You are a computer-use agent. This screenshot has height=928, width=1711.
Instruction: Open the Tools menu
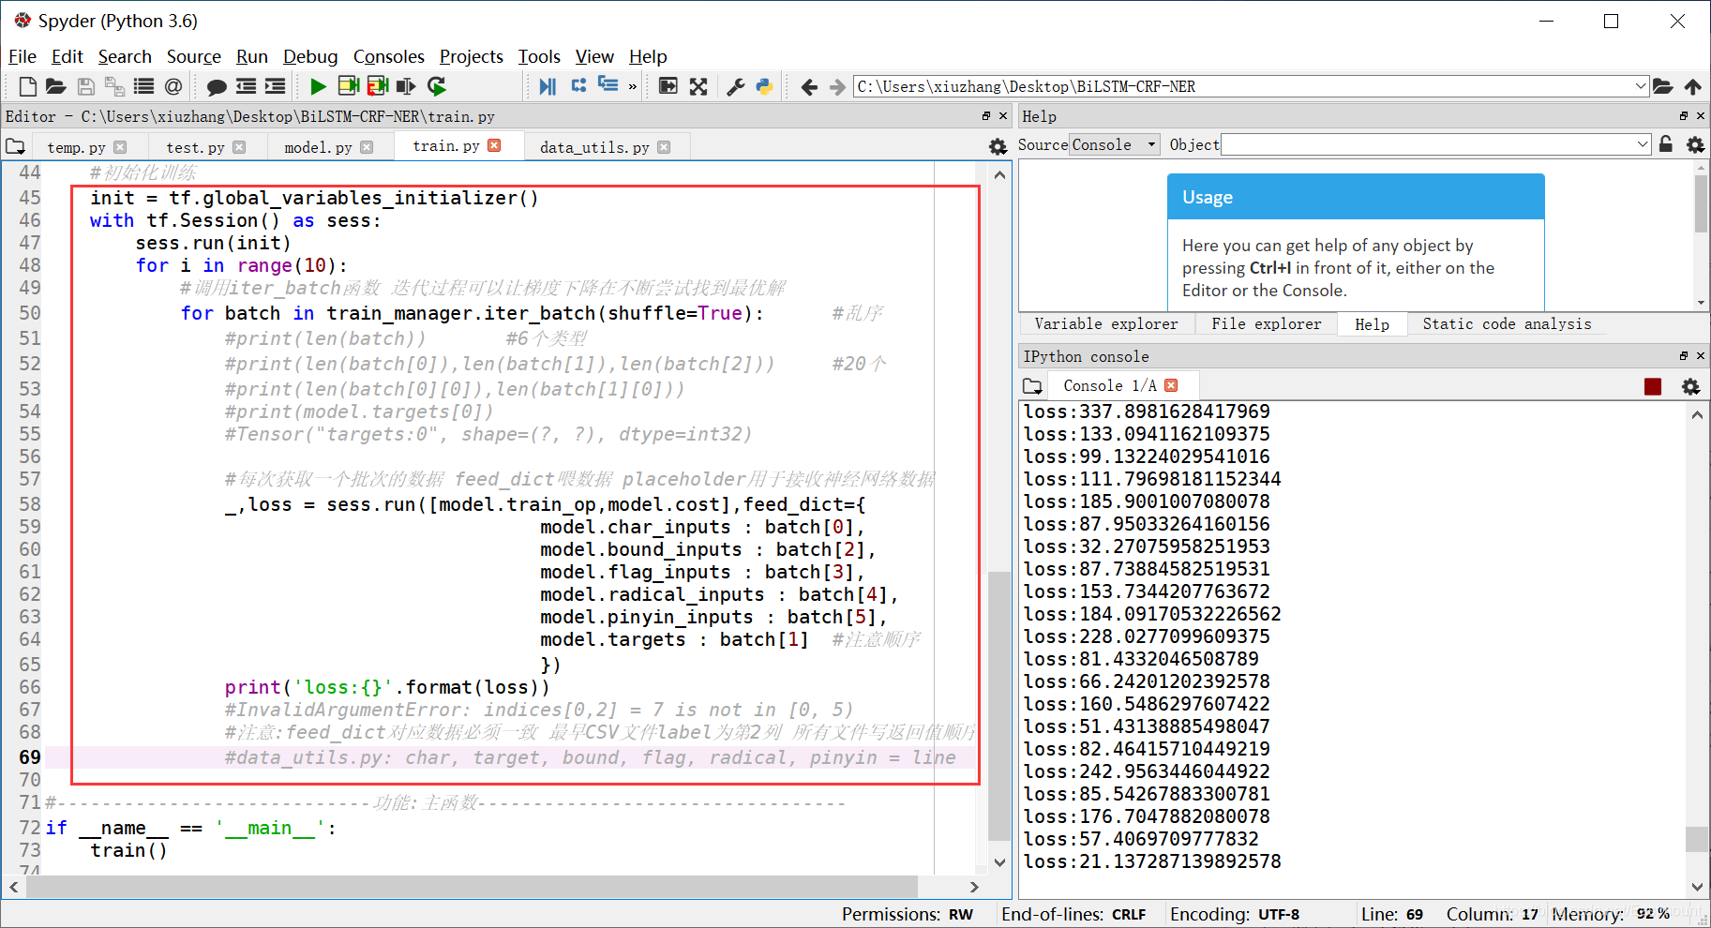[x=539, y=56]
